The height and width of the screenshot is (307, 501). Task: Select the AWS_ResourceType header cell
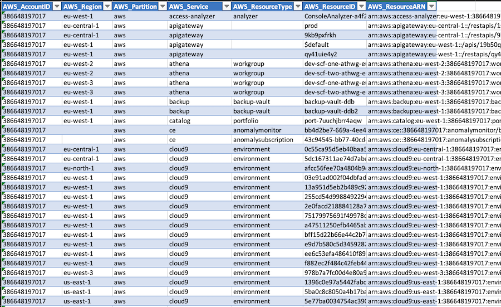click(267, 6)
